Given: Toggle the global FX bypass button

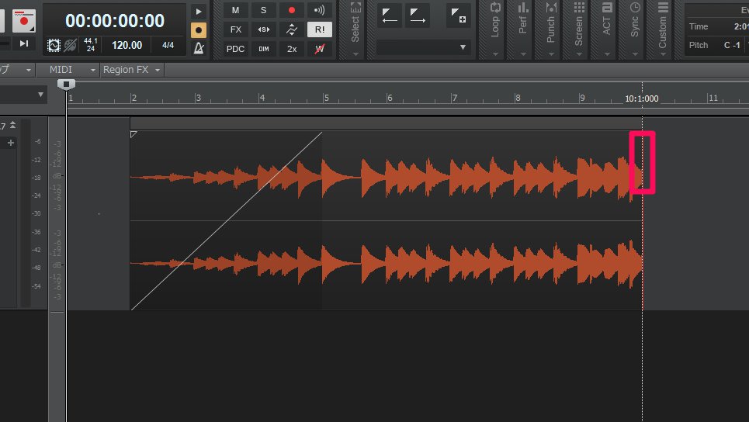Looking at the screenshot, I should point(235,29).
